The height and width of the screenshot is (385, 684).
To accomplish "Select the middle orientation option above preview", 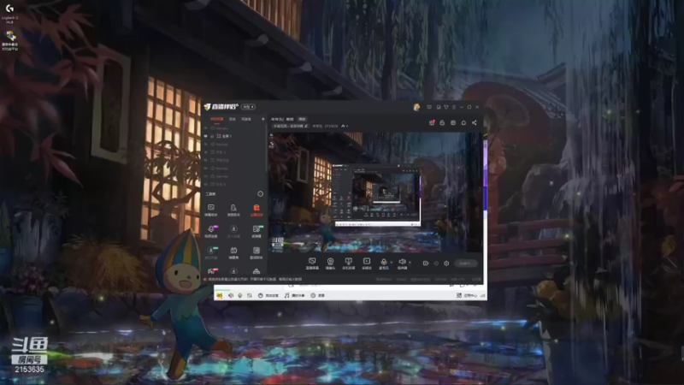I will (290, 119).
